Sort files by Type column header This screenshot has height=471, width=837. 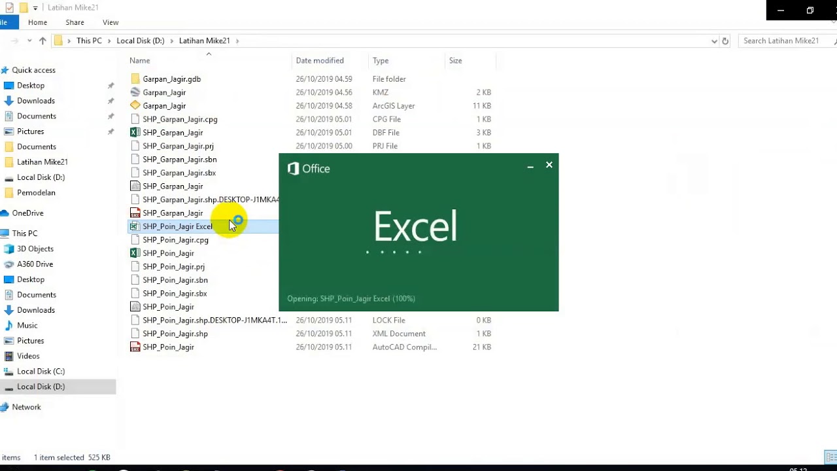point(381,60)
